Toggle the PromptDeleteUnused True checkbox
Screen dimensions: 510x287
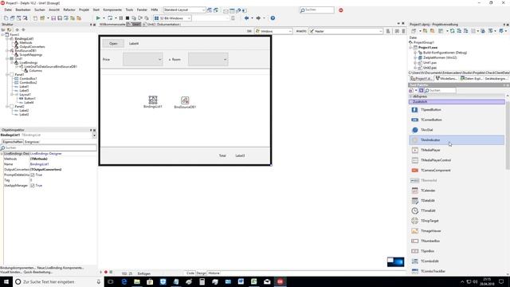[33, 175]
